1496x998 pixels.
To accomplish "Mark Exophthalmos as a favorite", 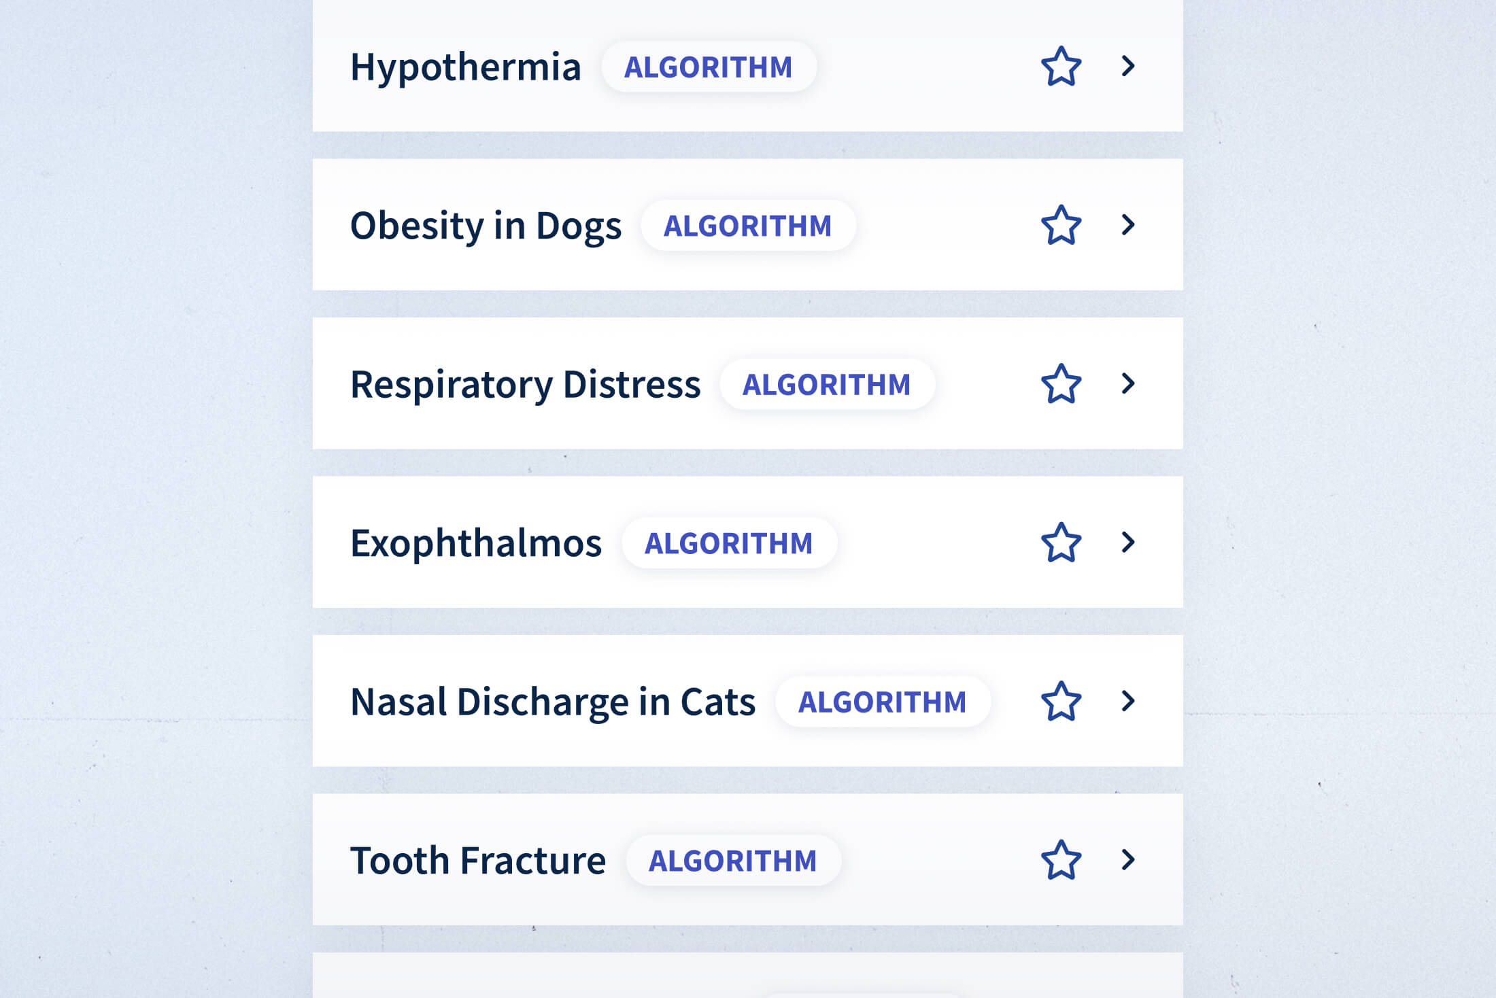I will (x=1061, y=543).
